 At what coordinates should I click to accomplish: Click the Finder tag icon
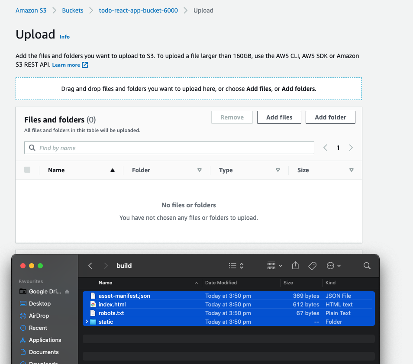pos(313,266)
